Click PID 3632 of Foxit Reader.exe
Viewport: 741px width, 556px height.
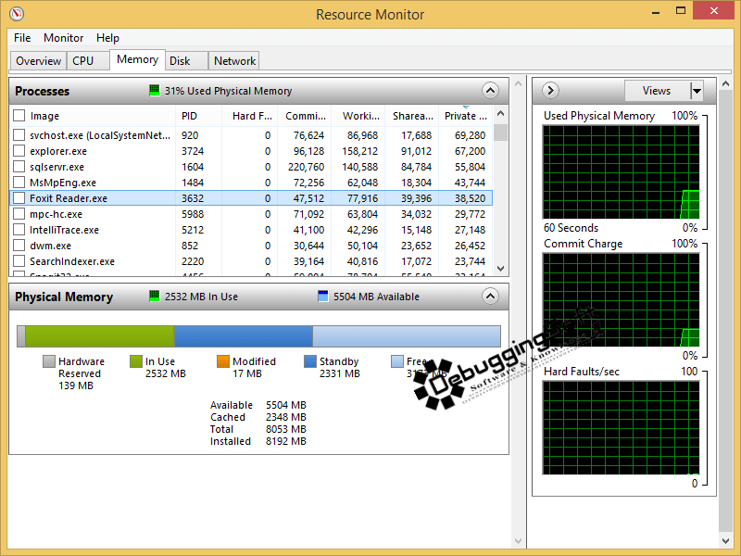pos(193,198)
